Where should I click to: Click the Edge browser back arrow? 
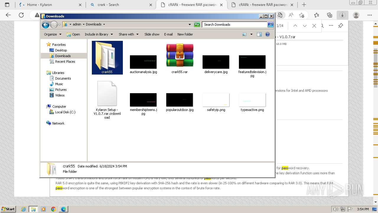(x=8, y=15)
